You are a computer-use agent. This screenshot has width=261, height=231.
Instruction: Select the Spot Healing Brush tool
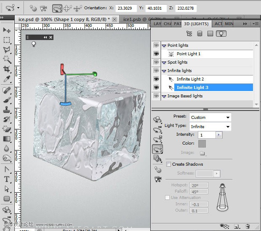[7, 91]
